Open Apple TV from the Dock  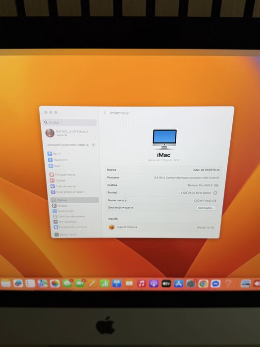tap(166, 284)
